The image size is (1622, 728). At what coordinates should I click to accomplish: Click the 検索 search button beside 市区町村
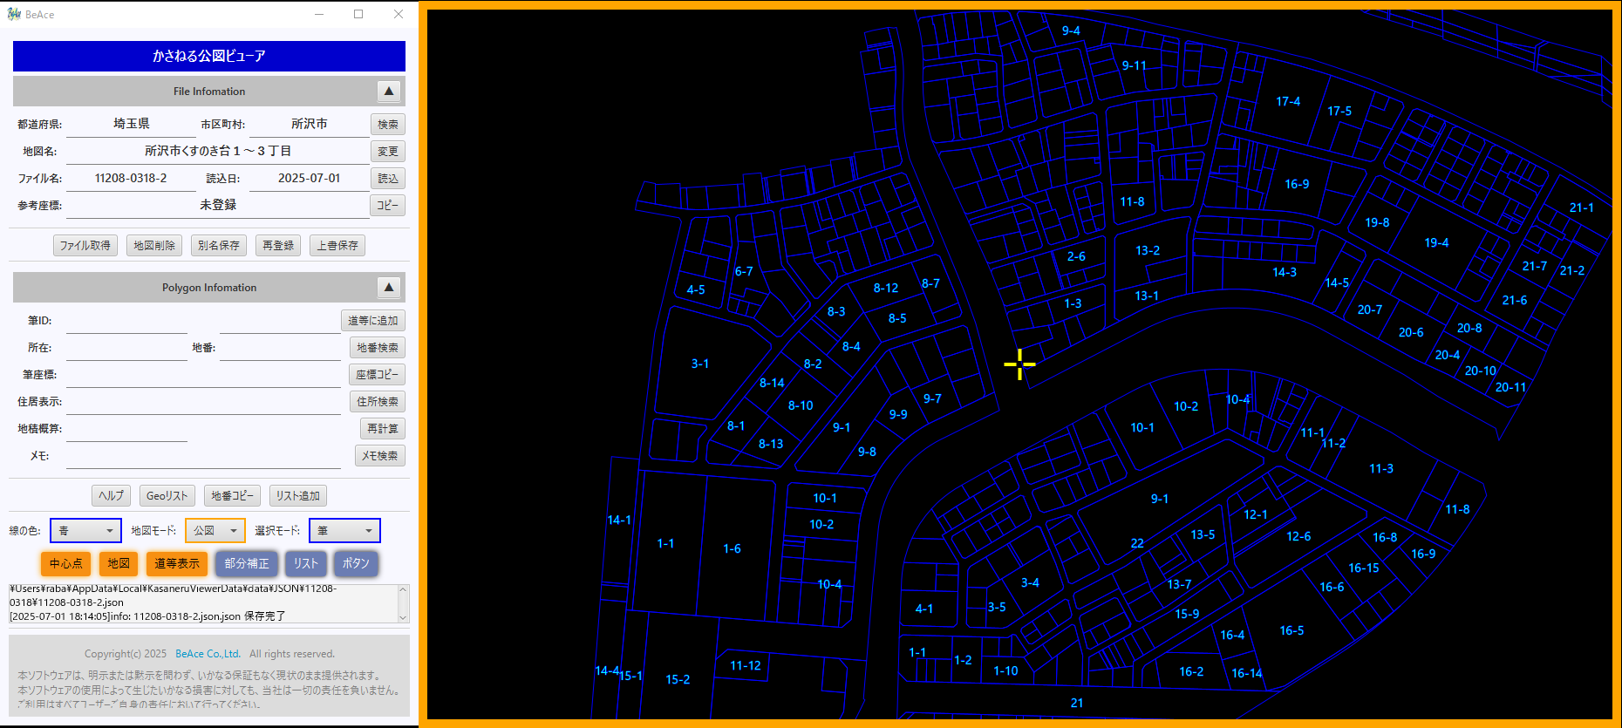click(x=388, y=125)
